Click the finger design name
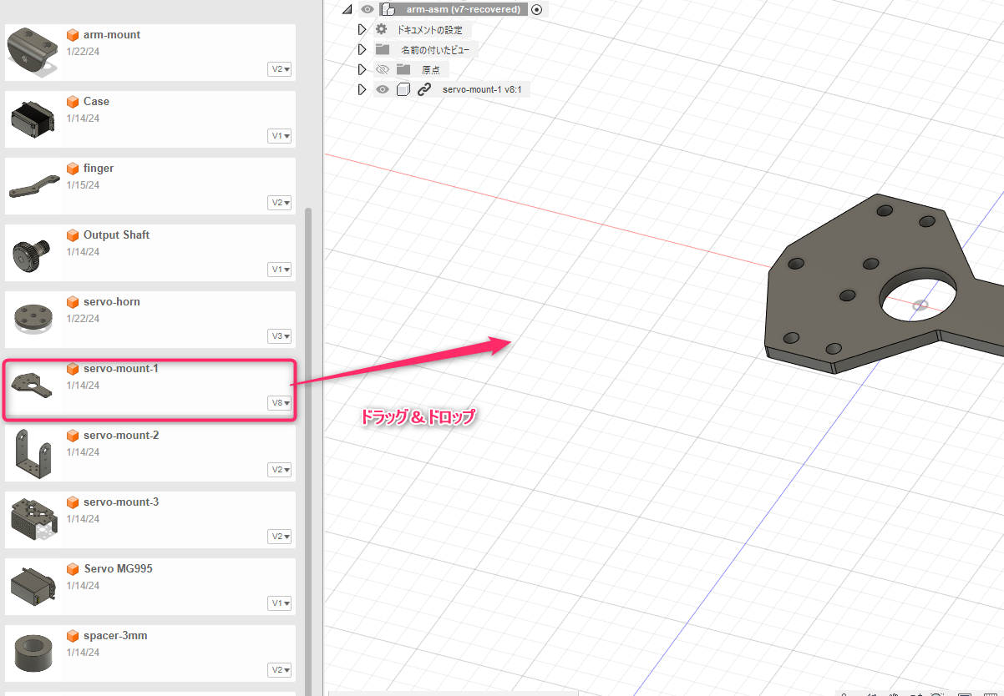 (x=99, y=169)
